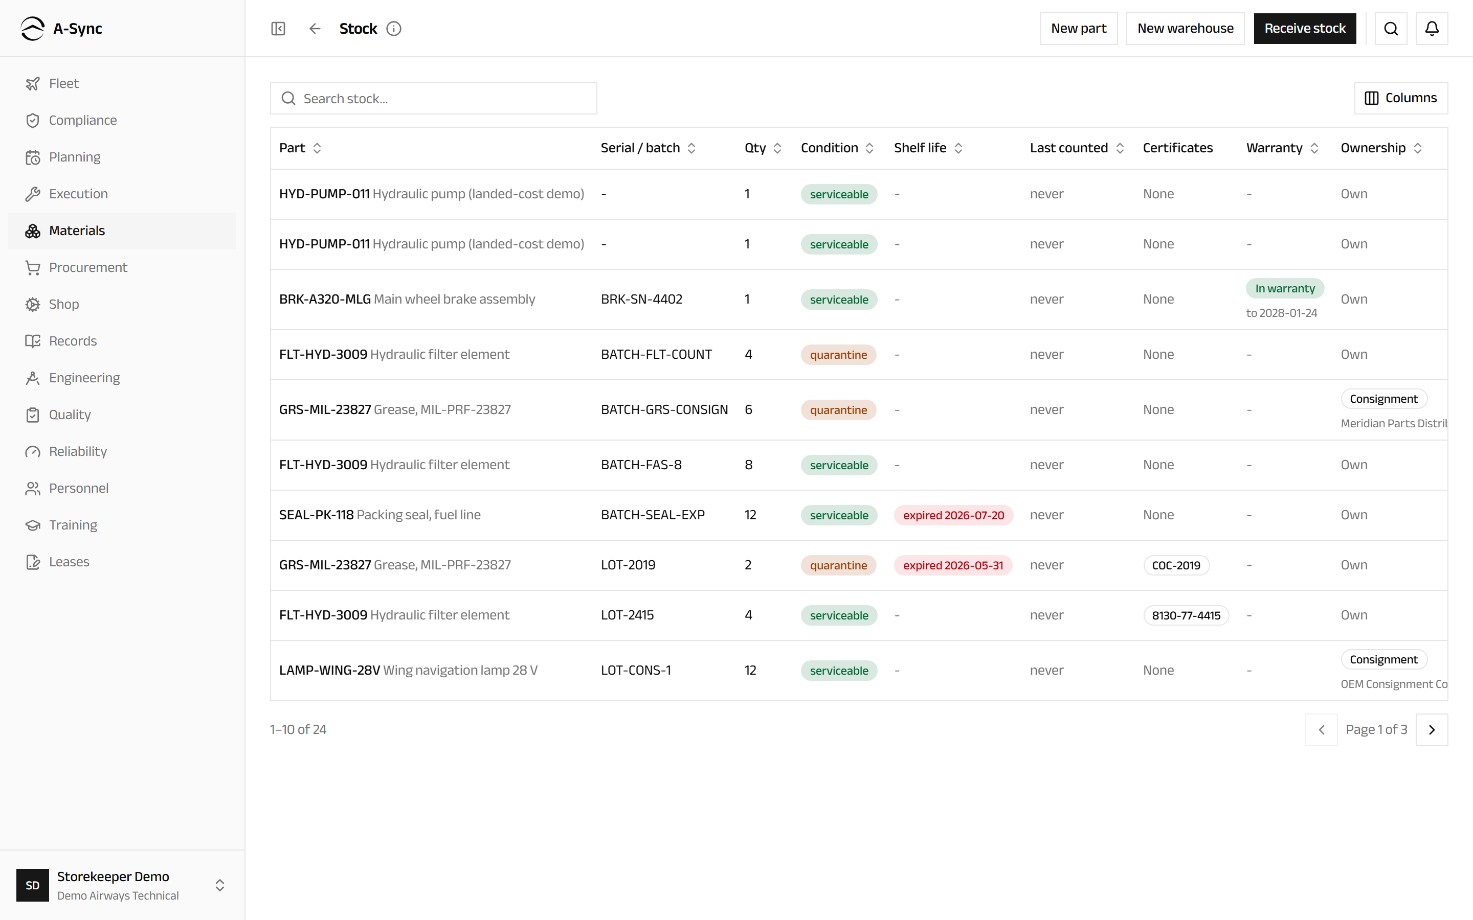Open Fleet in the sidebar
This screenshot has height=920, width=1473.
tap(122, 83)
